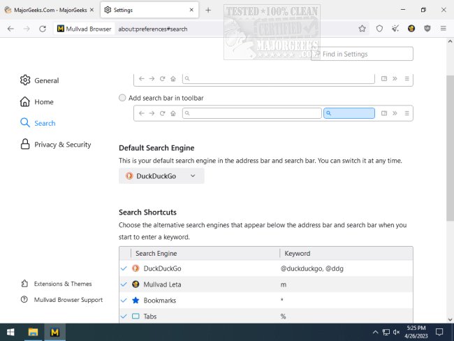
Task: Click the New Identity broom icon
Action: click(395, 29)
